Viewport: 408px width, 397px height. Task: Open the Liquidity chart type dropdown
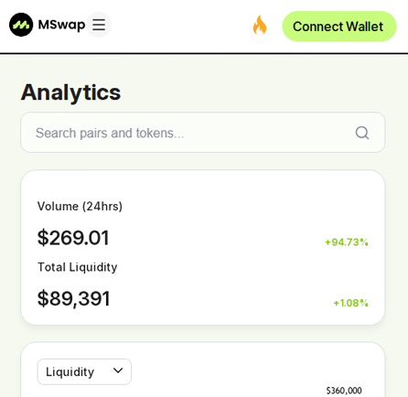tap(84, 371)
